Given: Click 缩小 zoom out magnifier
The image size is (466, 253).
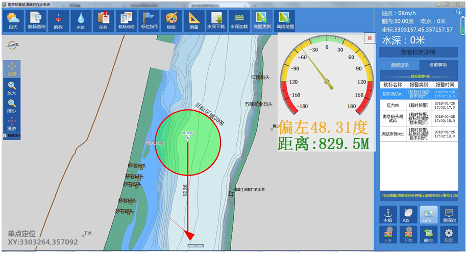Looking at the screenshot, I should (12, 106).
